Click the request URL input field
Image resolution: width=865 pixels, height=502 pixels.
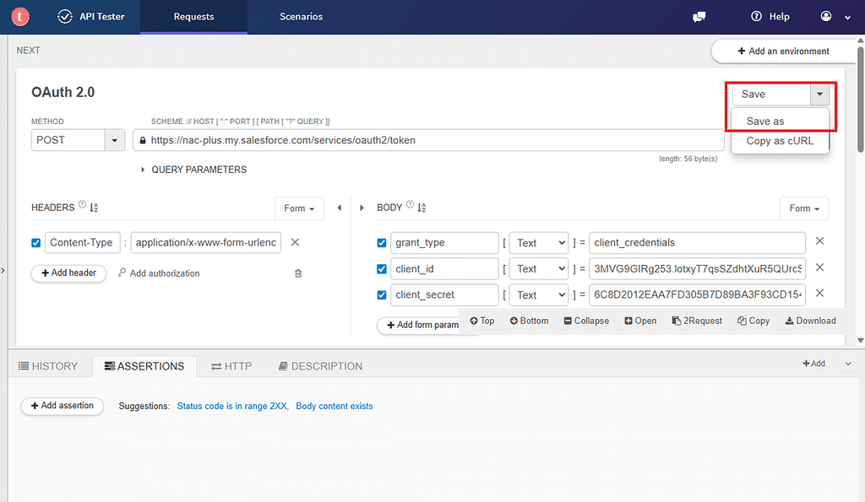pyautogui.click(x=428, y=140)
